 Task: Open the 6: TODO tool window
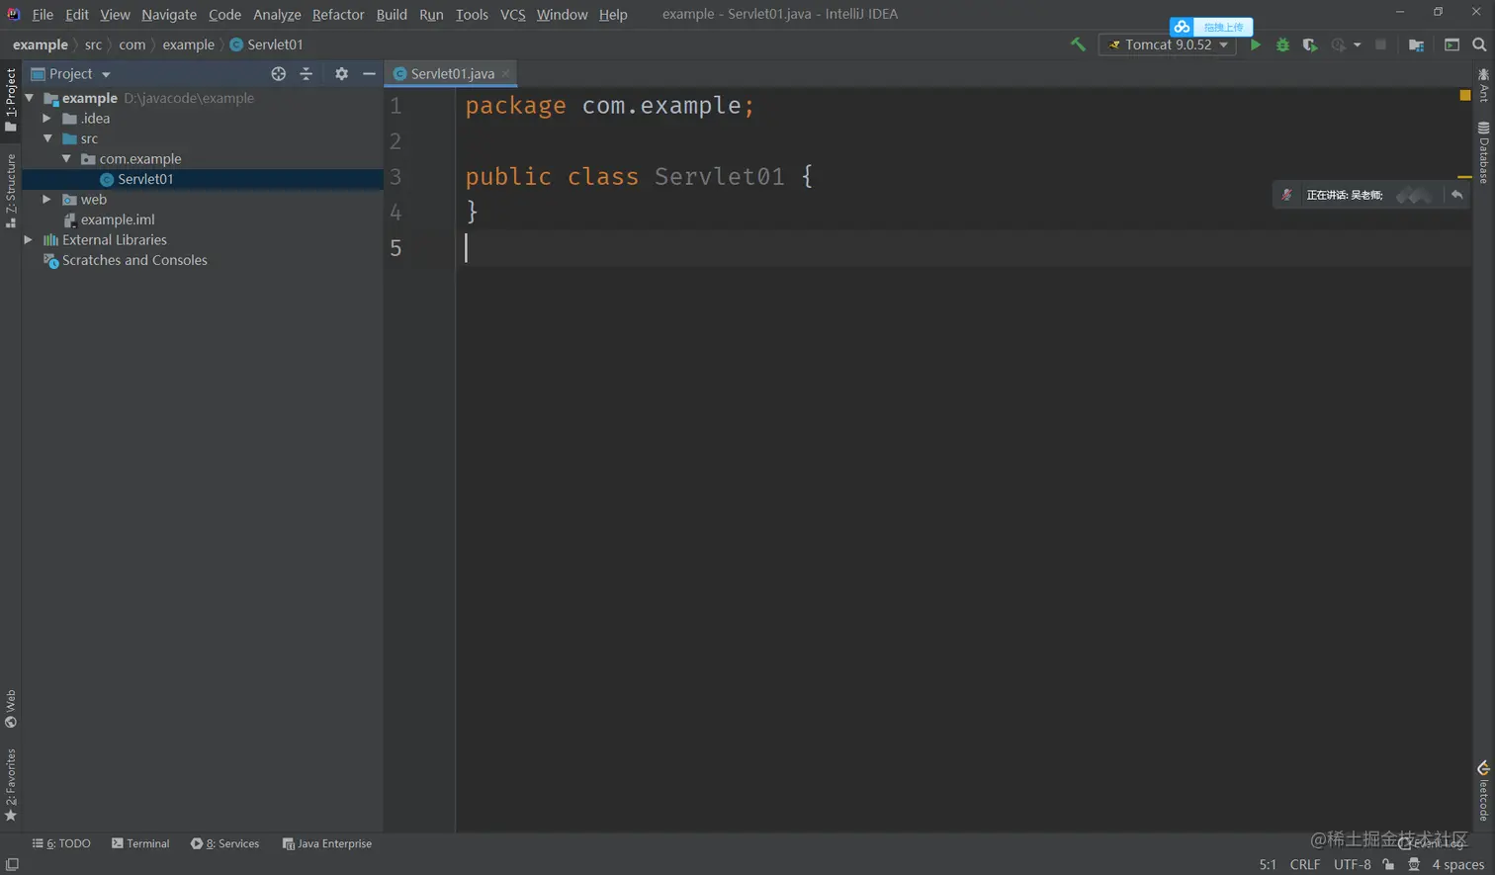pos(61,843)
